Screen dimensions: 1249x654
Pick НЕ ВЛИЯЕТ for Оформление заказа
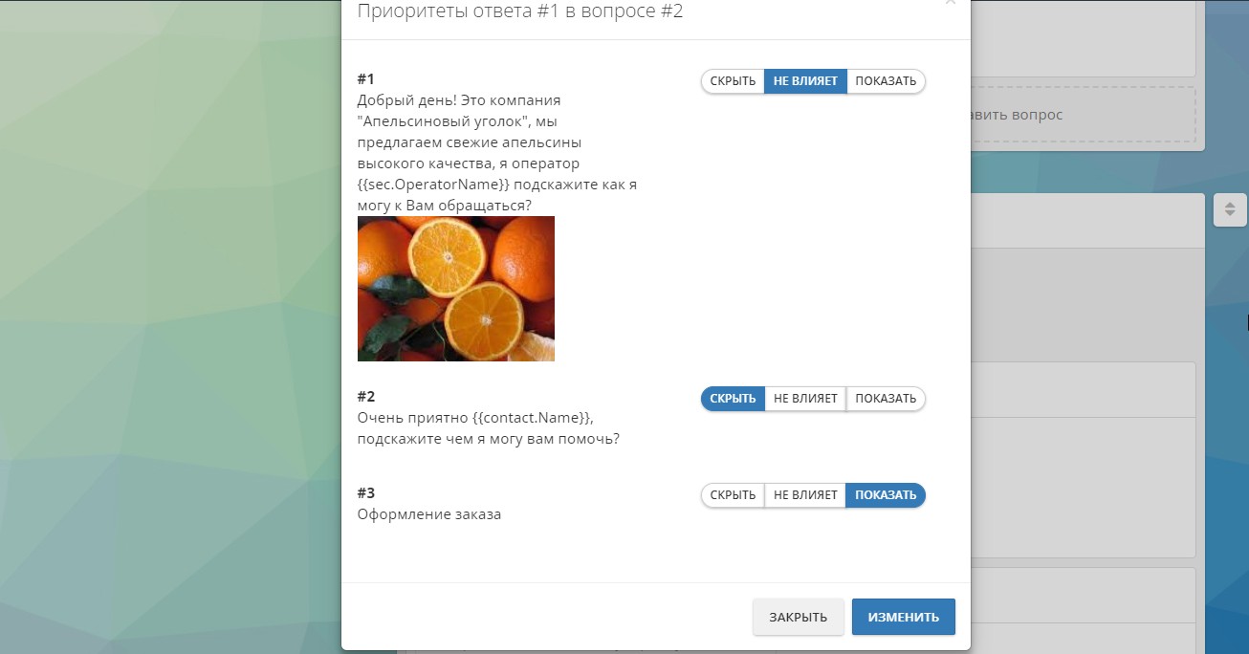pyautogui.click(x=805, y=495)
